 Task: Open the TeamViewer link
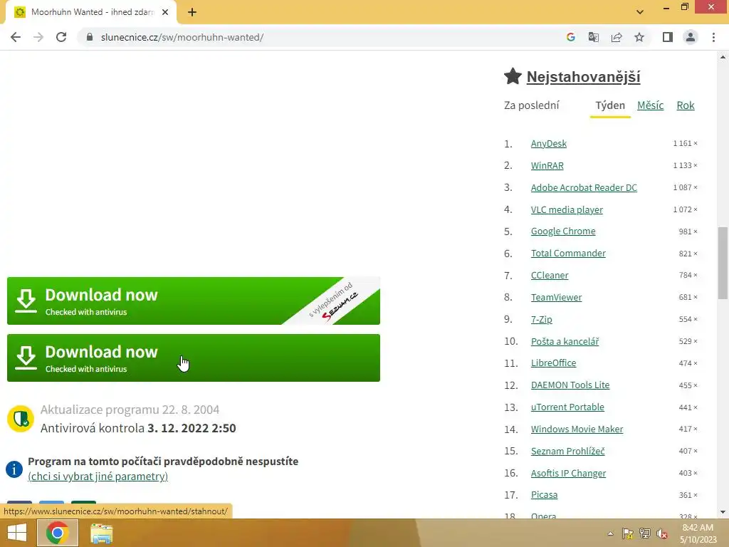tap(556, 297)
